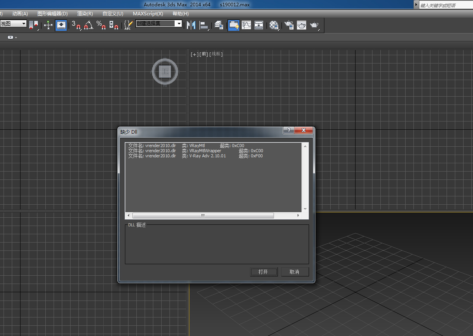The height and width of the screenshot is (336, 473).
Task: Toggle Keyboard Shortcut Override icon
Action: pyautogui.click(x=61, y=25)
